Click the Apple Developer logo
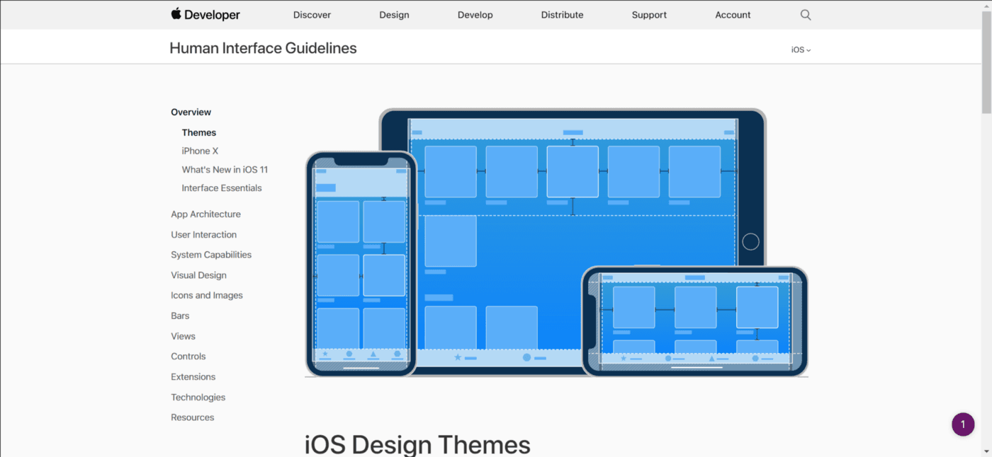 205,14
